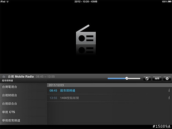
Task: Open info icon for 1400整點新聞 program
Action: click(x=169, y=98)
